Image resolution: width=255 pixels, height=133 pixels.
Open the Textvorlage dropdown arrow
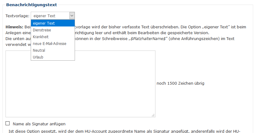pos(72,16)
